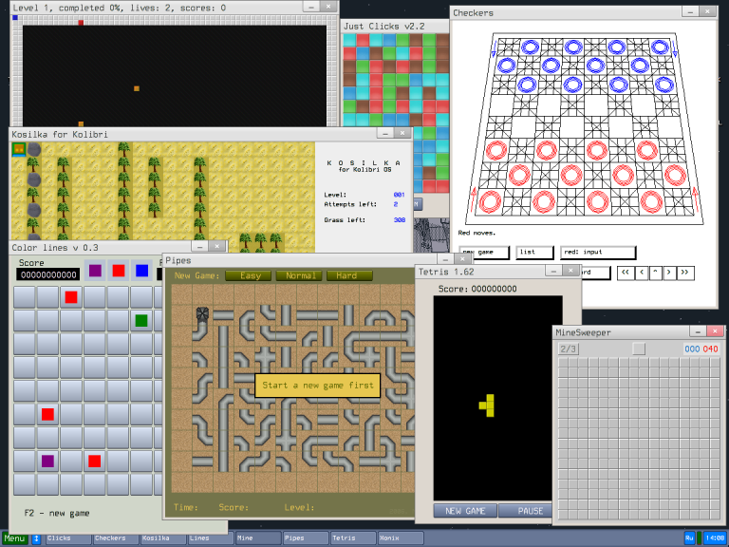Viewport: 729px width, 547px height.
Task: Click the up arrow move button in Checkers
Action: (x=655, y=273)
